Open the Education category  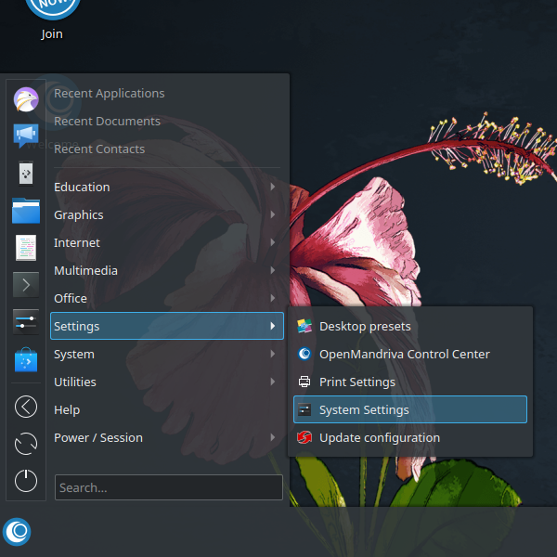point(167,187)
